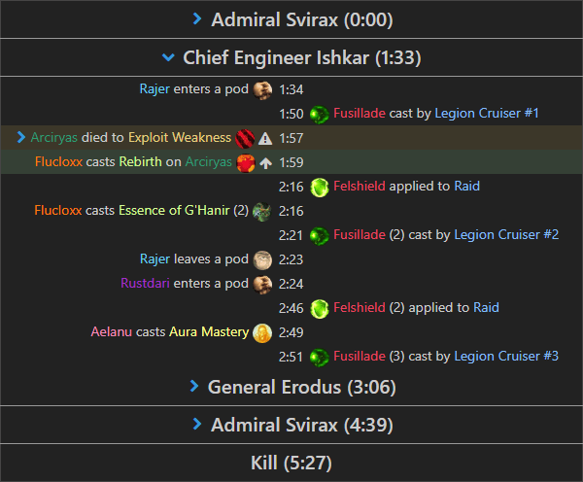Viewport: 583px width, 482px height.
Task: Click the Rebirth spell icon
Action: 246,162
